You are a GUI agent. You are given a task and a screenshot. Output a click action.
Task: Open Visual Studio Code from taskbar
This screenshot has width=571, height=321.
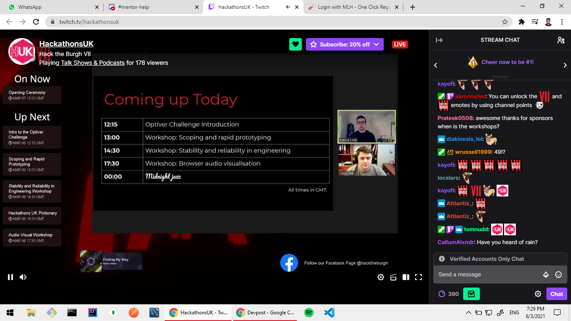click(x=329, y=312)
